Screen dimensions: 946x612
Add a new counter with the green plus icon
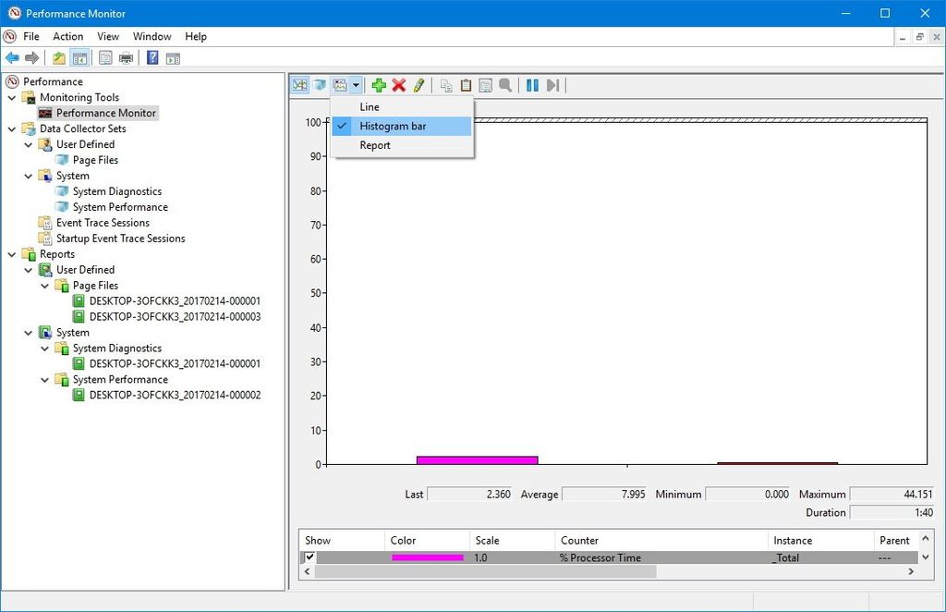(x=379, y=85)
